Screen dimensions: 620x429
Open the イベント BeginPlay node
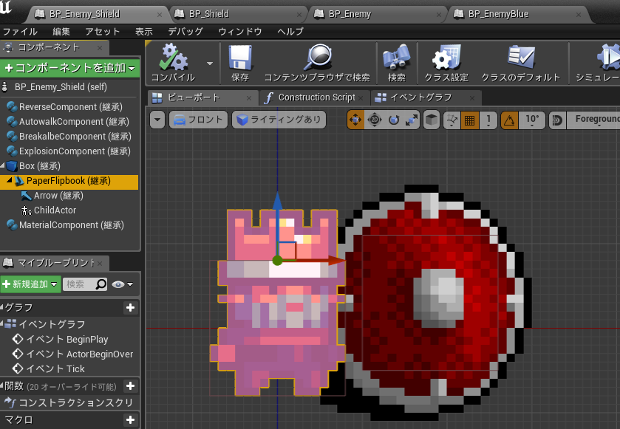click(x=60, y=340)
